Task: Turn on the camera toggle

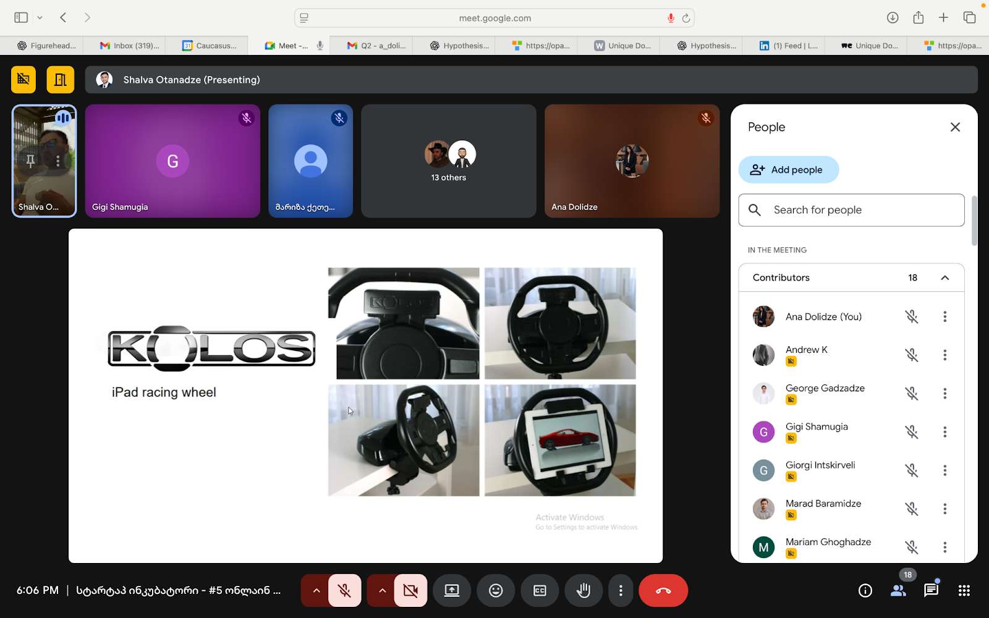Action: pyautogui.click(x=410, y=591)
